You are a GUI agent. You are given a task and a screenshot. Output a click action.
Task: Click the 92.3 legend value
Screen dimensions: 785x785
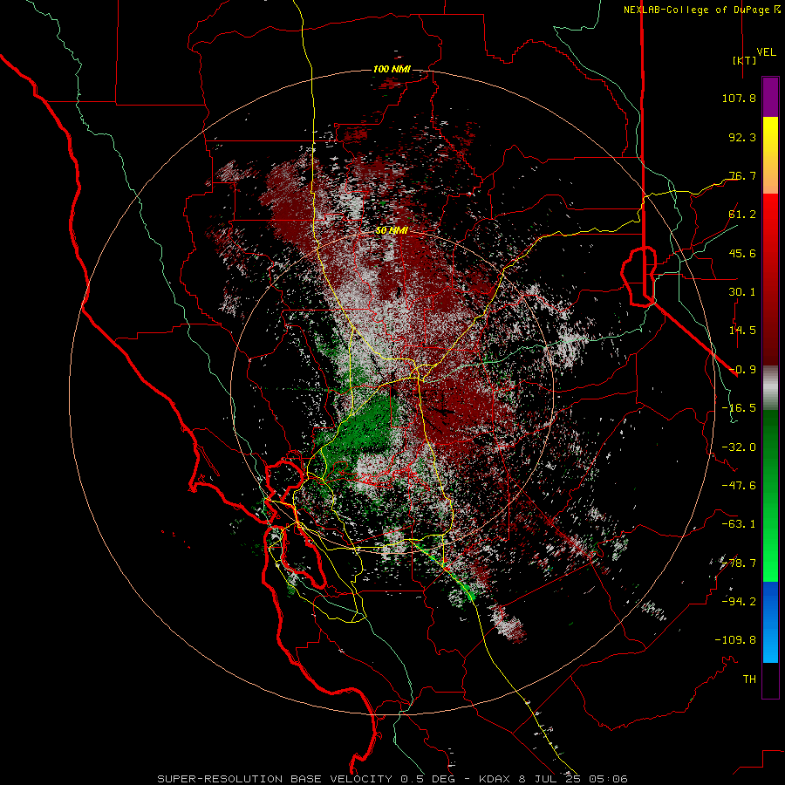tap(742, 137)
